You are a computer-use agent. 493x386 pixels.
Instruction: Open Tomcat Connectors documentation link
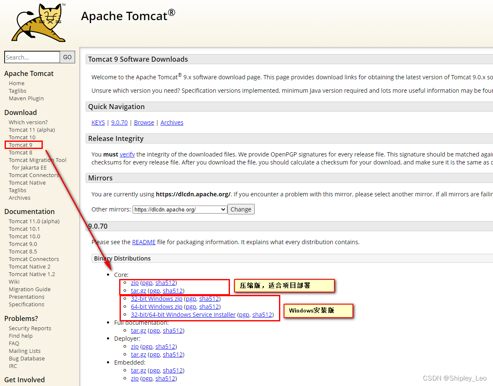34,259
